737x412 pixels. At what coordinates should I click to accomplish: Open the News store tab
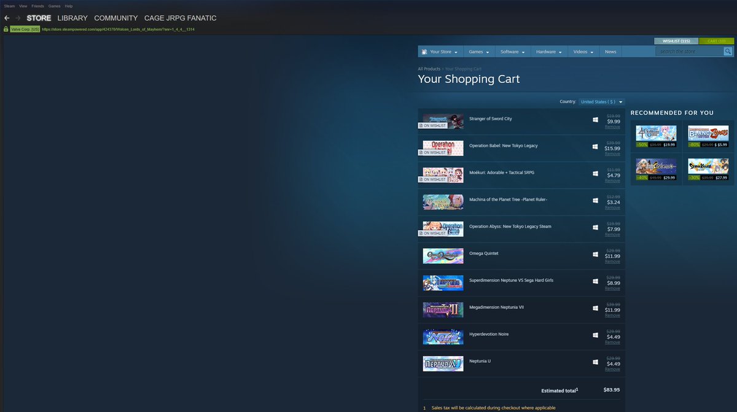610,52
